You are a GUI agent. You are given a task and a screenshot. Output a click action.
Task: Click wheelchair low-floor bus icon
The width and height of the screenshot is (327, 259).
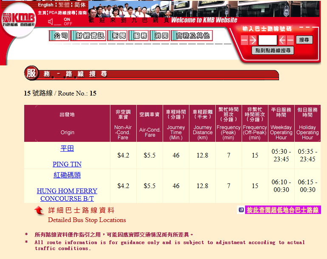pyautogui.click(x=241, y=210)
